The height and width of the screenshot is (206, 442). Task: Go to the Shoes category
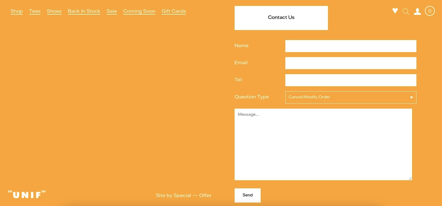54,11
